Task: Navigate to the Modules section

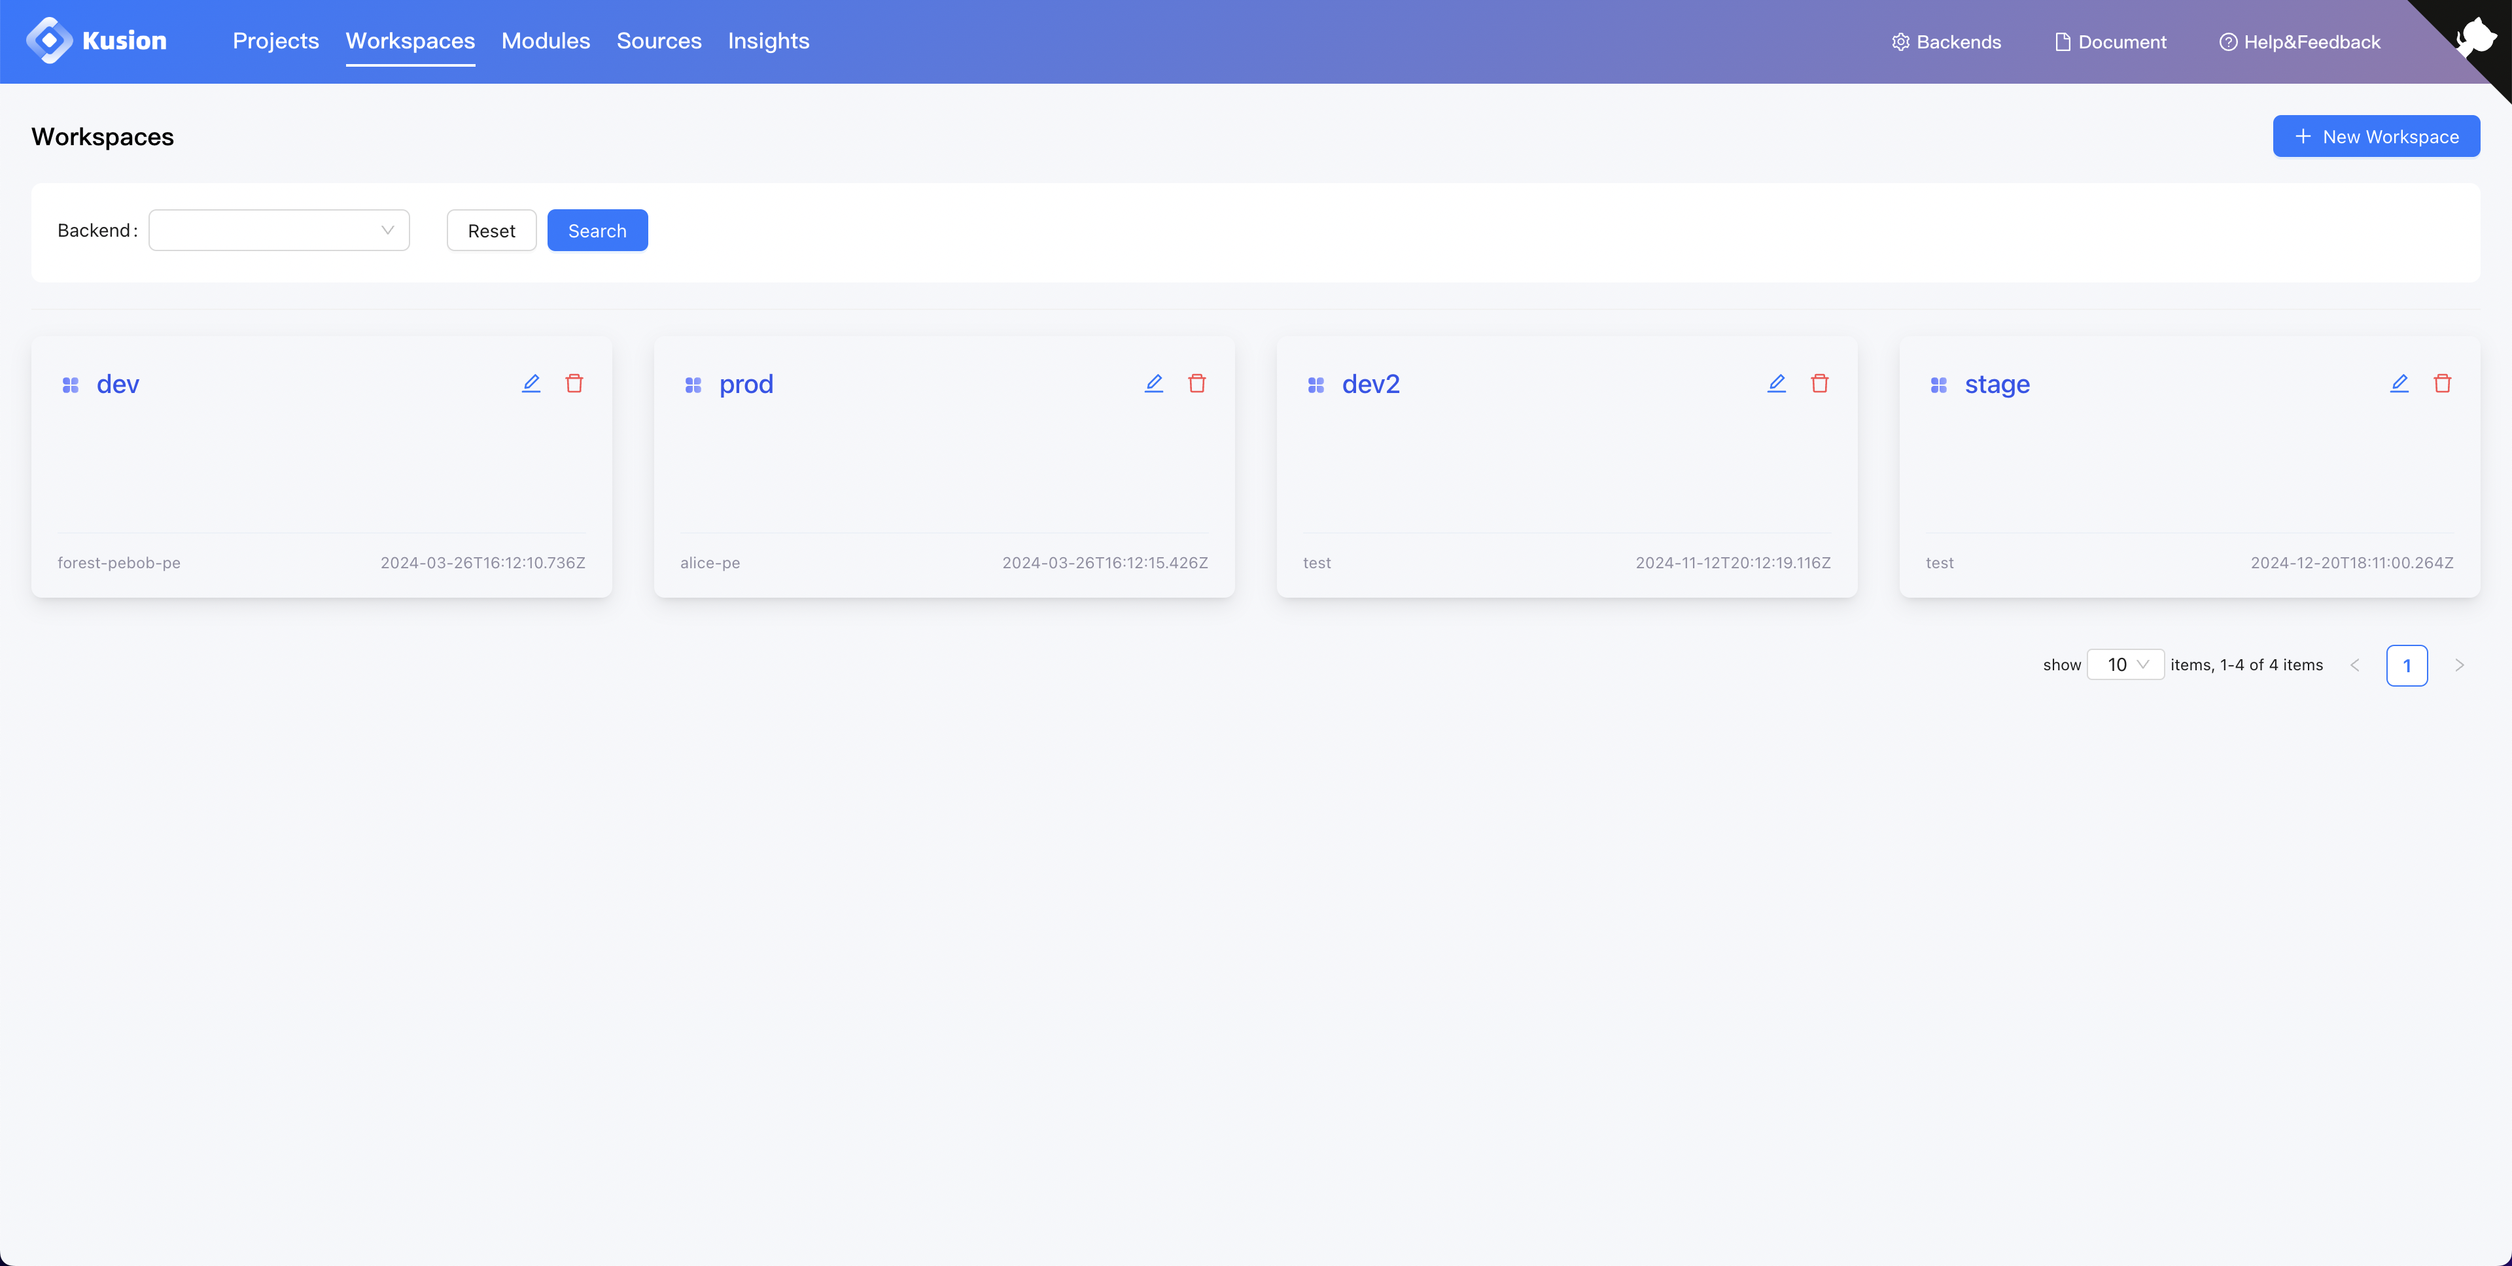Action: point(545,41)
